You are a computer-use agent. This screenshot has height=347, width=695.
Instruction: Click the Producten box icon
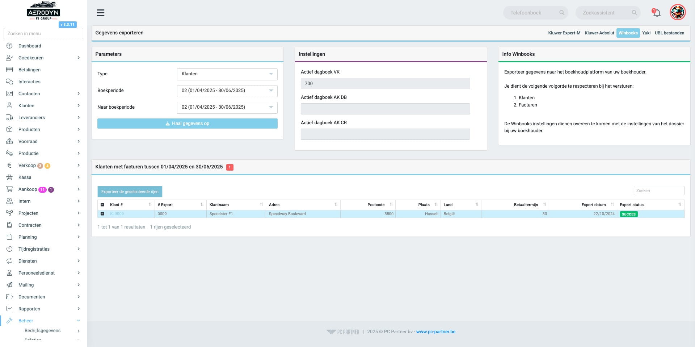coord(9,129)
